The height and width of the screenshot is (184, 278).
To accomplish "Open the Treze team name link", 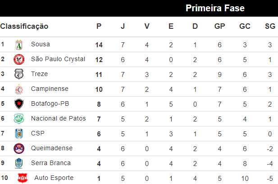I will pyautogui.click(x=39, y=74).
